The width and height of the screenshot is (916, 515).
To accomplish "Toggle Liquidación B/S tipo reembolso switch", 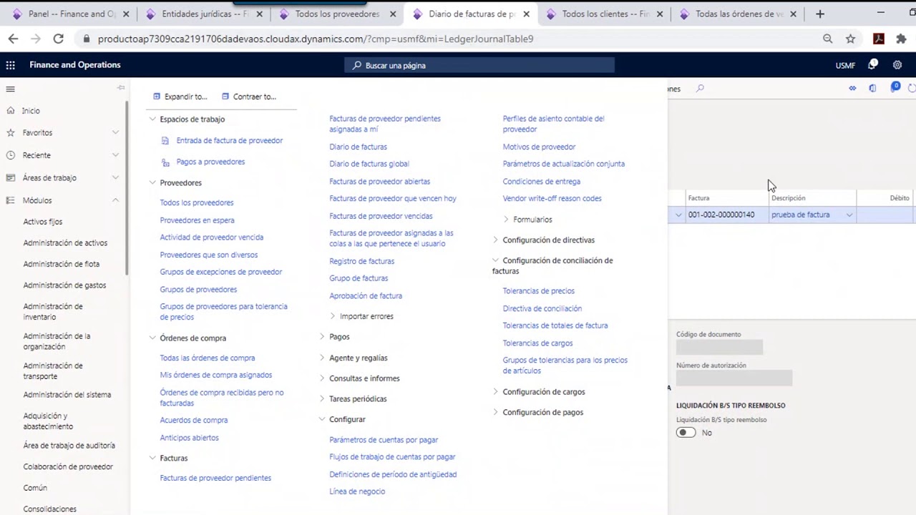I will (x=686, y=433).
